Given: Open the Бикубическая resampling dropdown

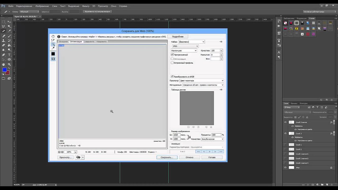Looking at the screenshot, I should (213, 139).
